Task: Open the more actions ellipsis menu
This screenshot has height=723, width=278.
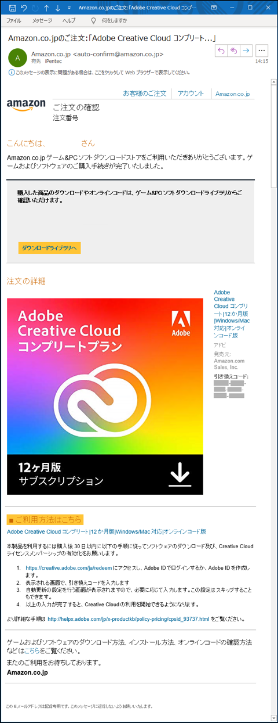Action: (261, 51)
